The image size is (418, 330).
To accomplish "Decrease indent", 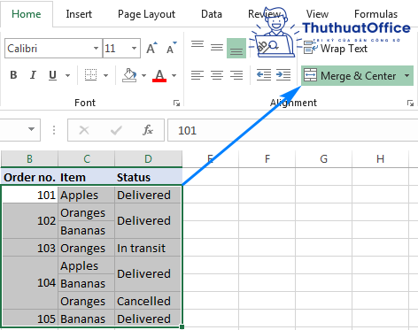I will coord(264,75).
